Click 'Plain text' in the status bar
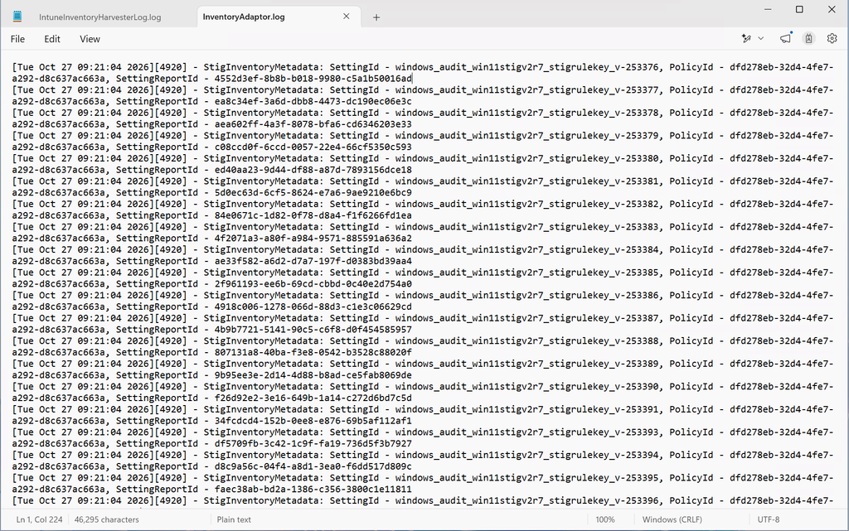This screenshot has height=531, width=849. (234, 519)
